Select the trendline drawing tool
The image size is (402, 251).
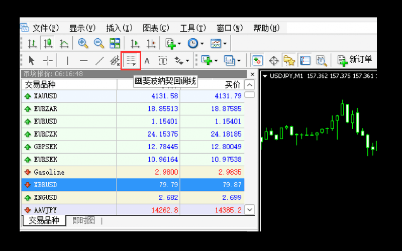(99, 61)
